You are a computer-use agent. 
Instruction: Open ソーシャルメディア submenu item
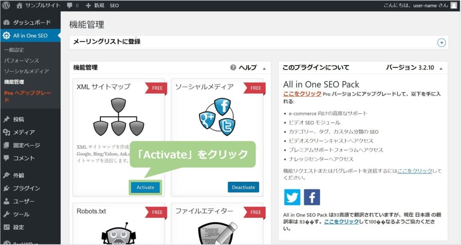[x=27, y=71]
